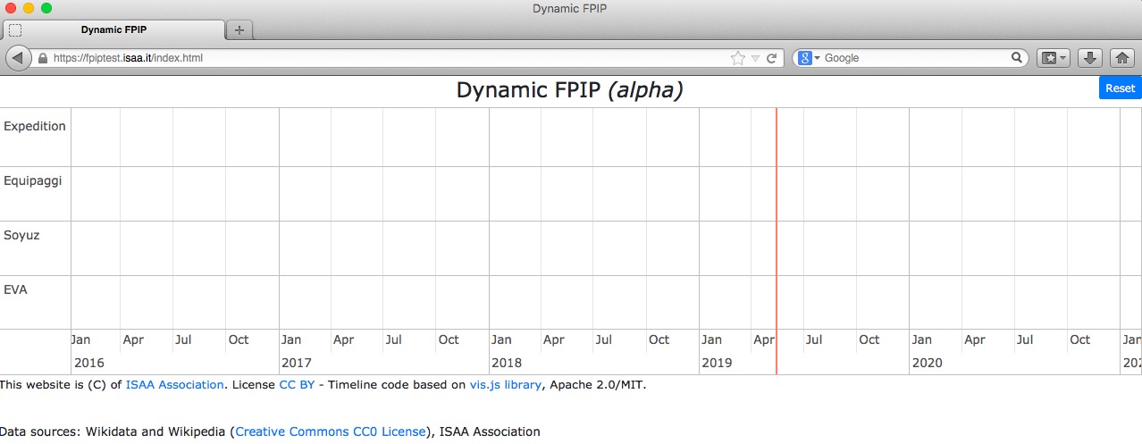Click the magnifier icon in the search box
Image resolution: width=1142 pixels, height=444 pixels.
pos(1017,58)
